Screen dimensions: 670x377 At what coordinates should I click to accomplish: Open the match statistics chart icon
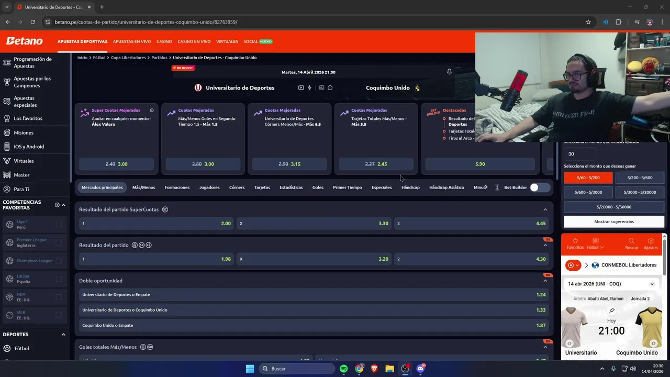(x=321, y=88)
